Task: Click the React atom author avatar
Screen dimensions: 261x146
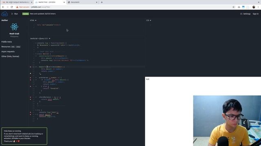Action: click(x=14, y=27)
